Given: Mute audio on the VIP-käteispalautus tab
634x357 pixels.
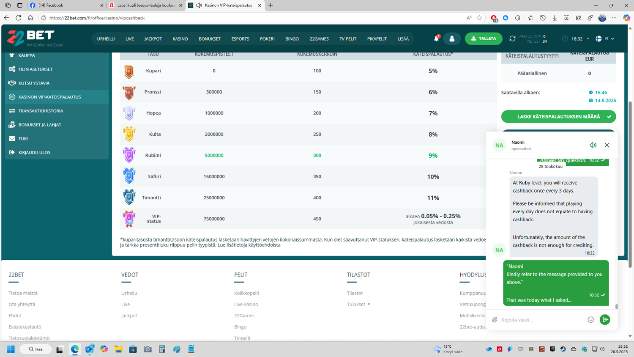Looking at the screenshot, I should [199, 5].
